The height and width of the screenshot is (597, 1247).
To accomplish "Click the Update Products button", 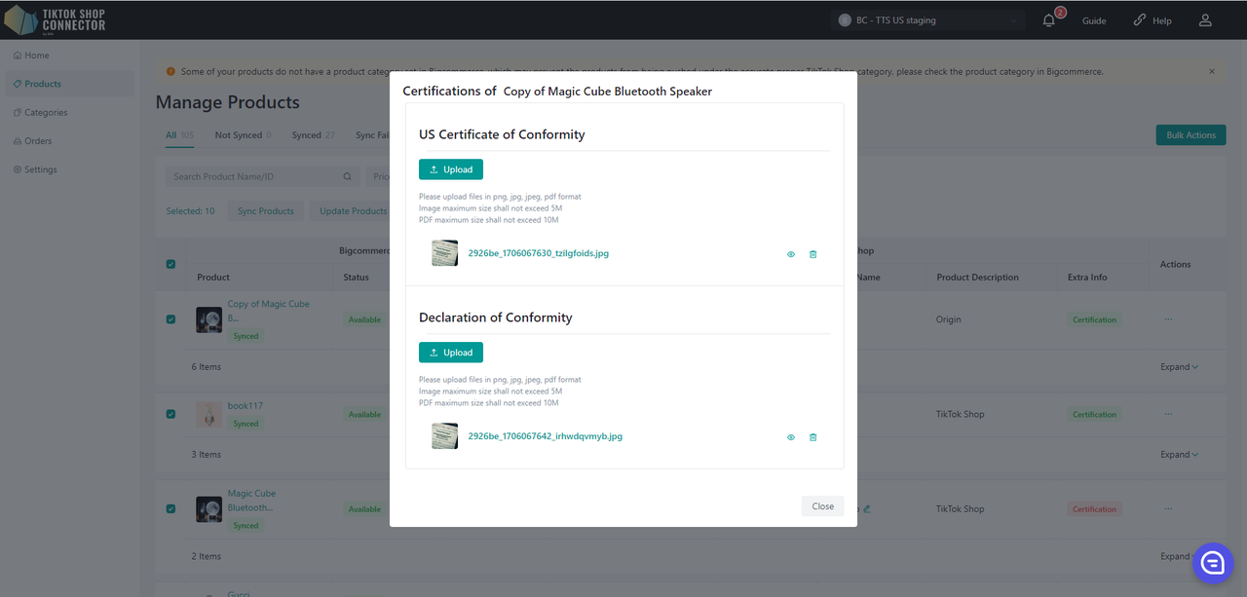I will 354,211.
